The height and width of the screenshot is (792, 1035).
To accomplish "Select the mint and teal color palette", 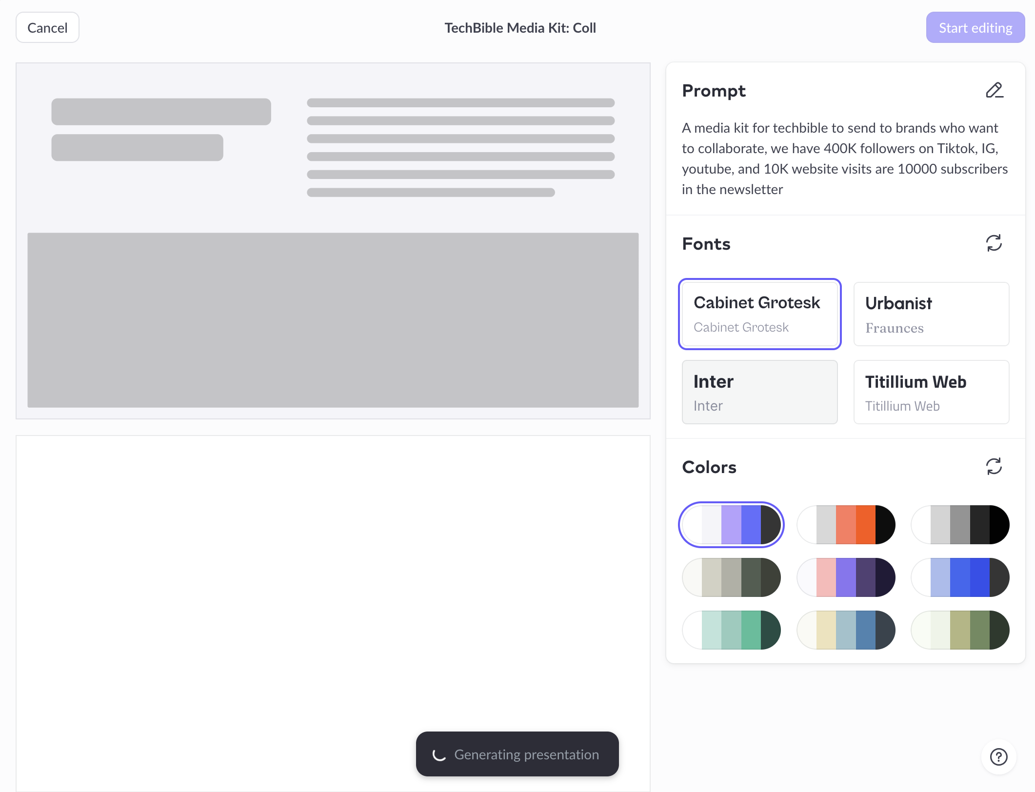I will coord(731,630).
